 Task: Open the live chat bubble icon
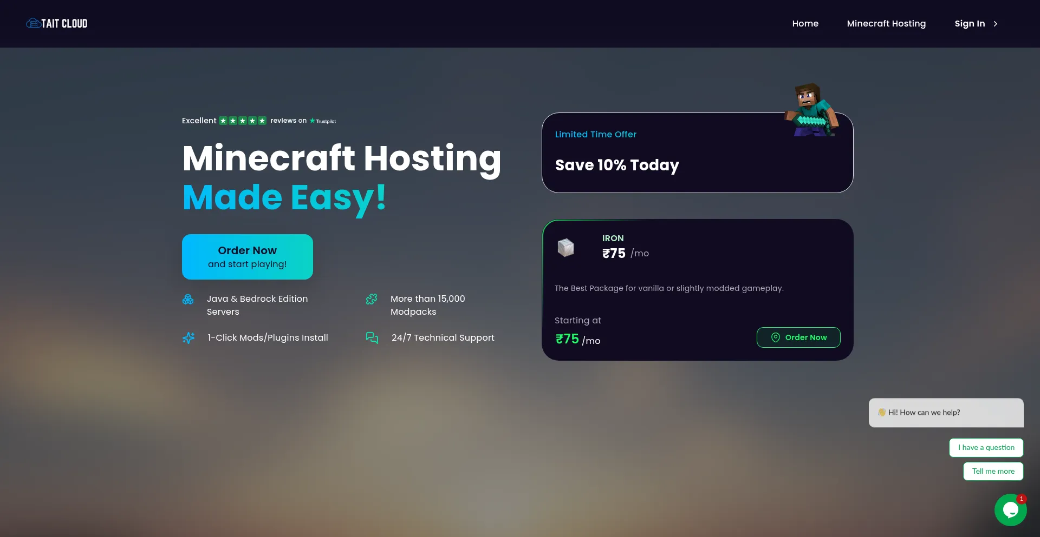[1010, 509]
